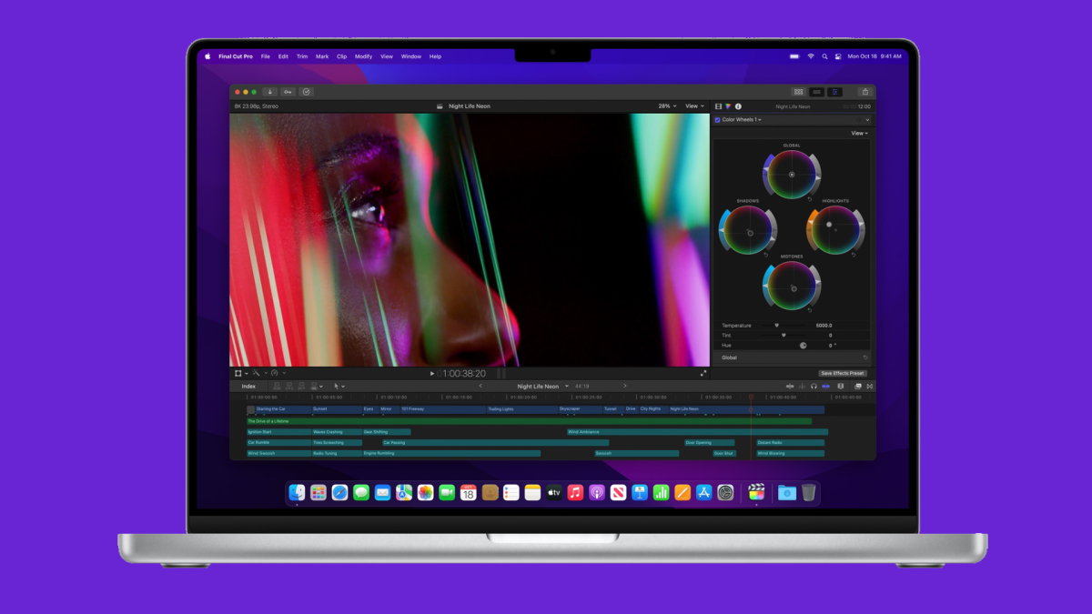Open the 28% zoom dropdown in the viewer
This screenshot has height=614, width=1092.
pos(666,106)
